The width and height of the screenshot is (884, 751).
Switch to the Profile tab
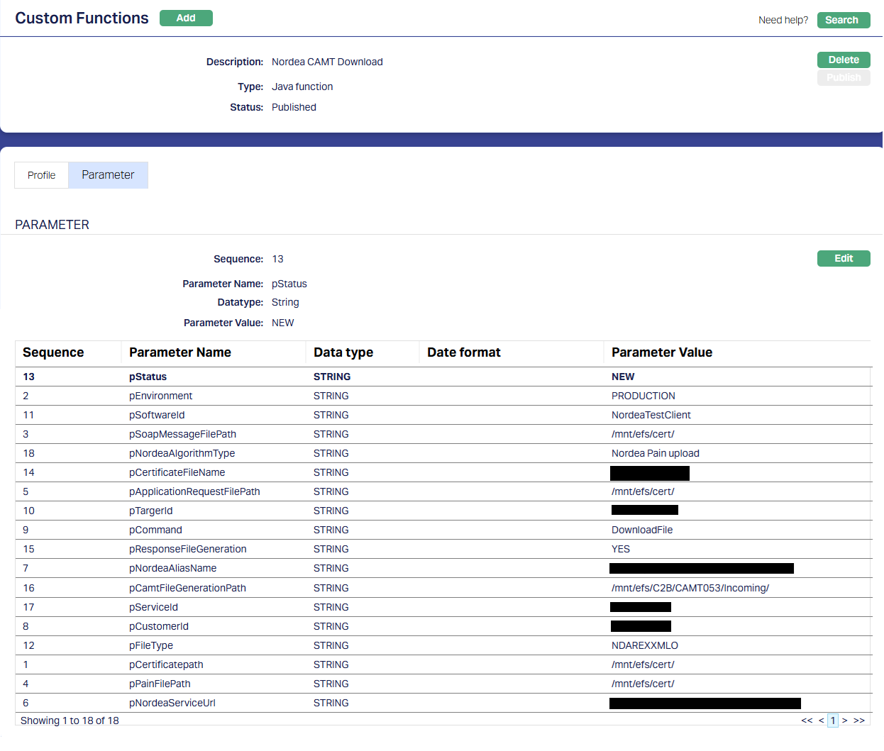(41, 175)
